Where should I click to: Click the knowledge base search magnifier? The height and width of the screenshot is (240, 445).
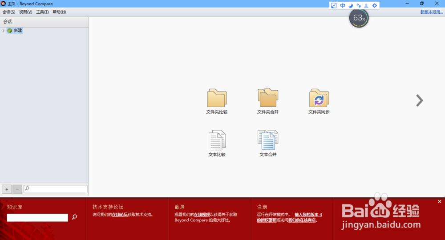[75, 217]
